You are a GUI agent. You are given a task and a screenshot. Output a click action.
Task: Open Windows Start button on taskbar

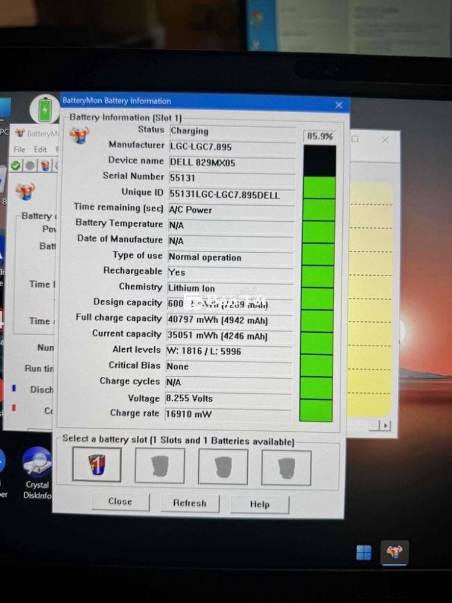[363, 553]
